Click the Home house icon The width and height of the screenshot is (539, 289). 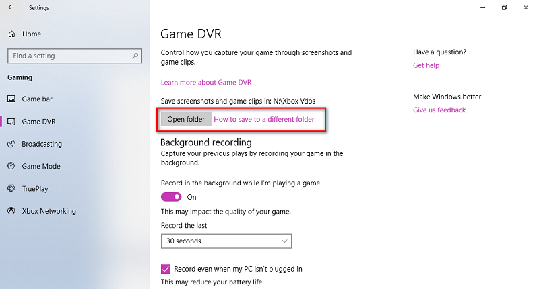point(11,34)
